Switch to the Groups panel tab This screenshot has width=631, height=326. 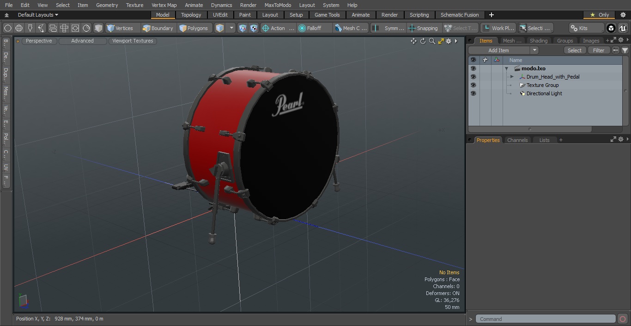tap(565, 41)
